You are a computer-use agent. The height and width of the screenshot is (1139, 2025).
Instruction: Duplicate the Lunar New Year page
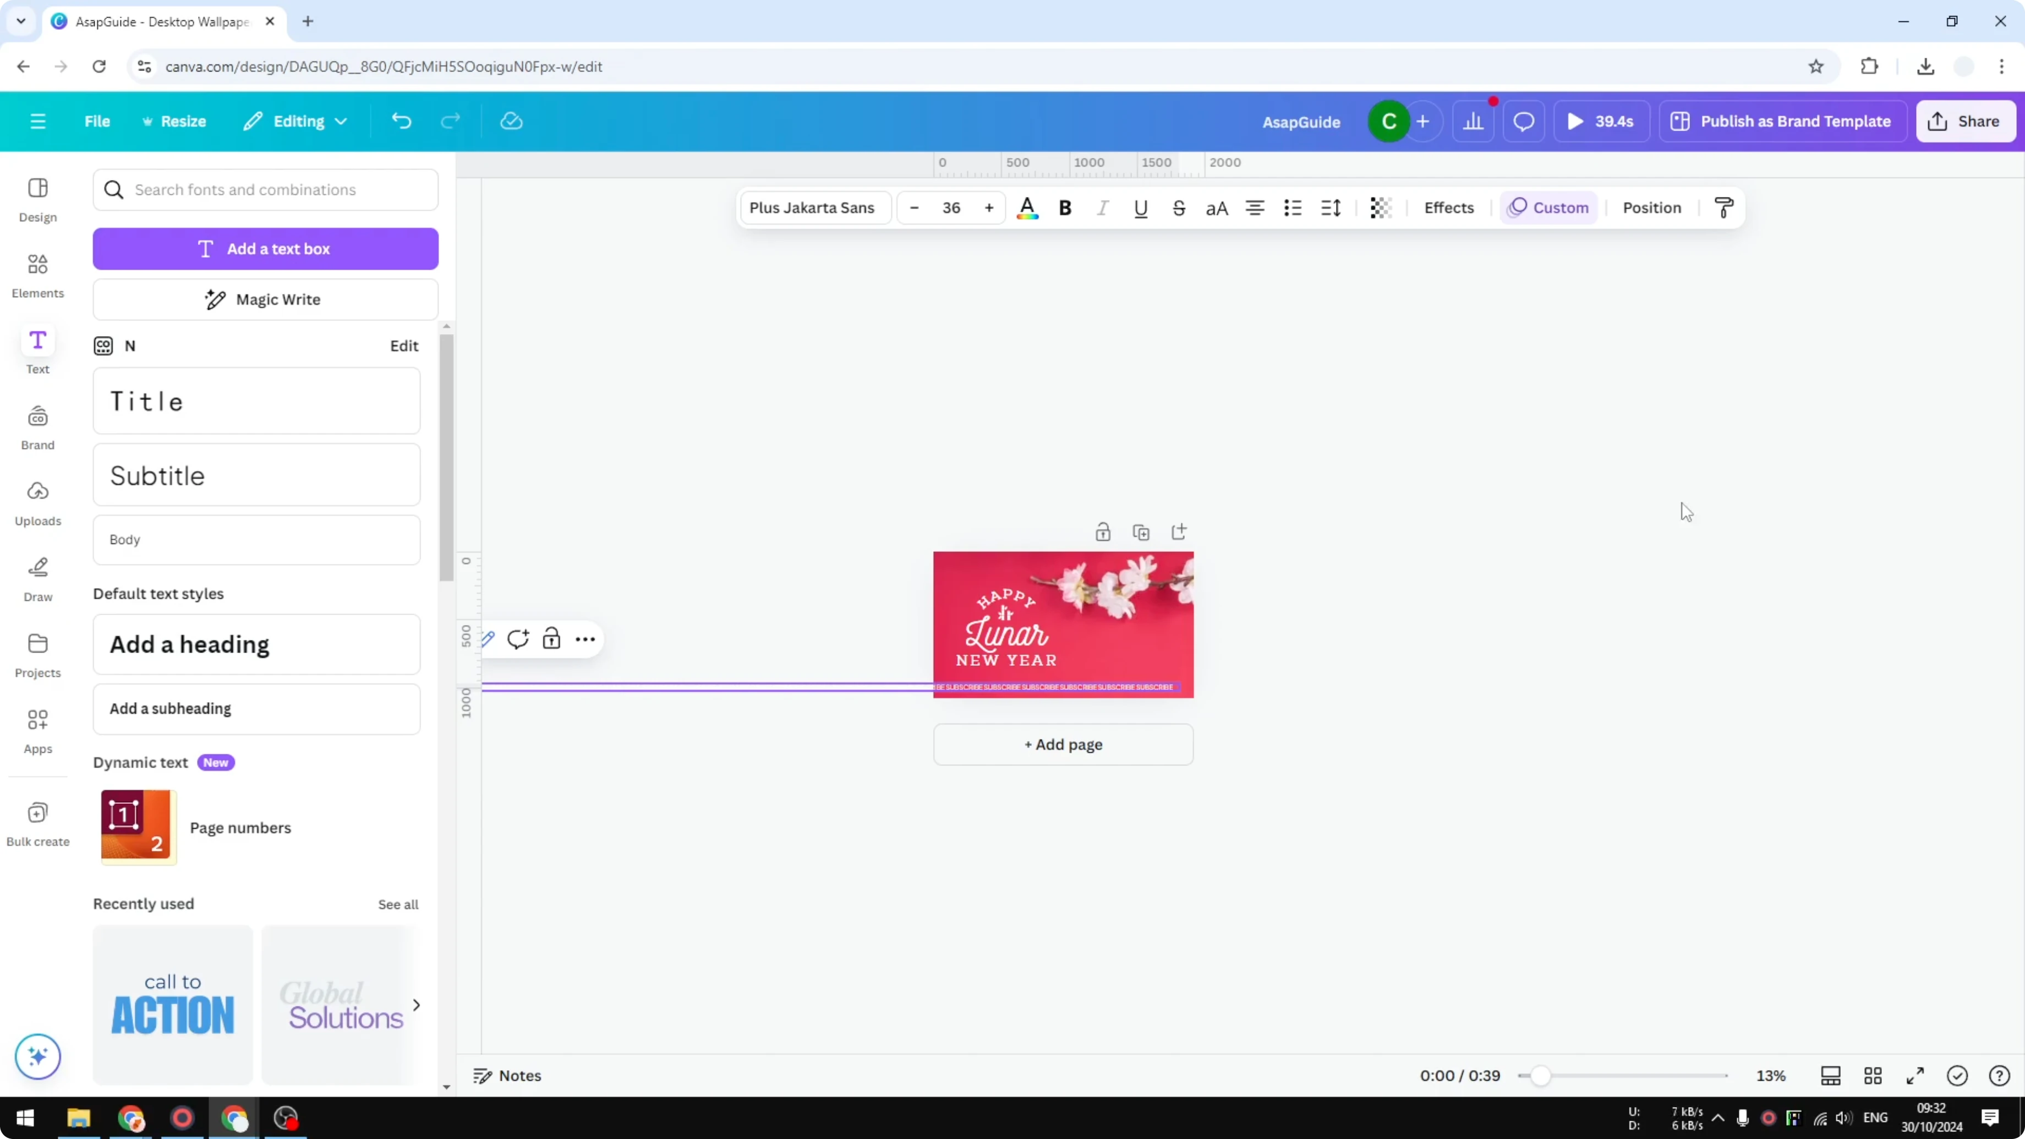point(1141,532)
